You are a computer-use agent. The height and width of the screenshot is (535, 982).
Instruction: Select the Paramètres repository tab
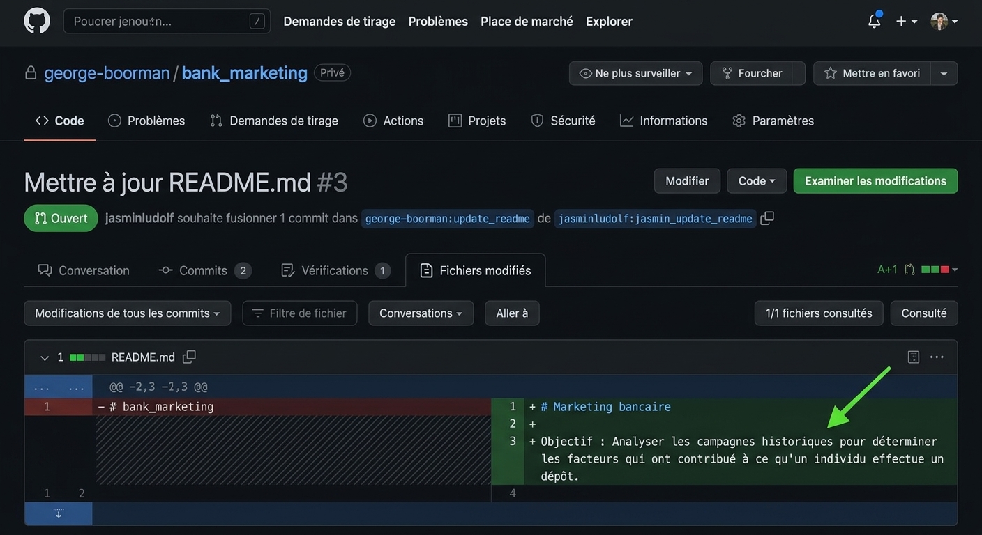(773, 121)
